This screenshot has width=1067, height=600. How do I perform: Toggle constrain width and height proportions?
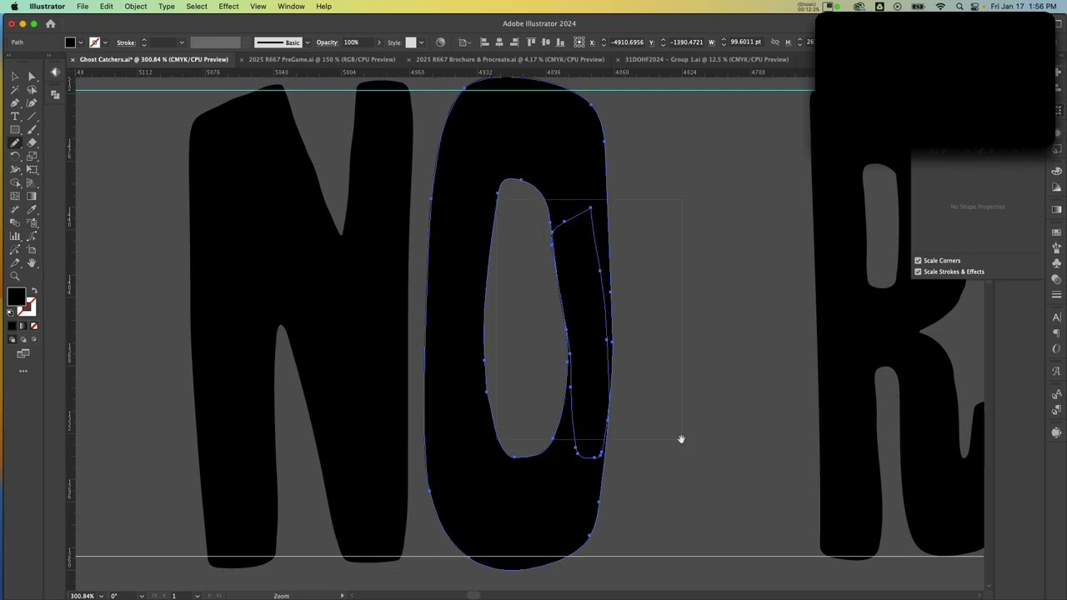[775, 42]
